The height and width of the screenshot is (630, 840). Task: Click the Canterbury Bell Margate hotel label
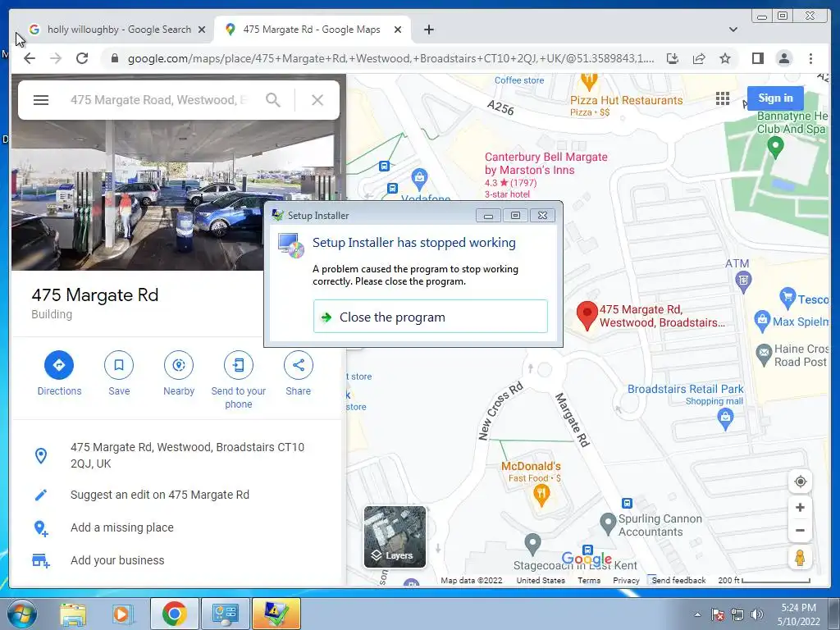tap(546, 163)
